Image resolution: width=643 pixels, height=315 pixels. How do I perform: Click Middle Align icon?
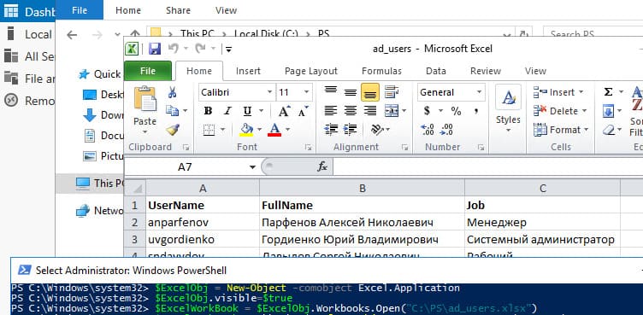pyautogui.click(x=351, y=92)
